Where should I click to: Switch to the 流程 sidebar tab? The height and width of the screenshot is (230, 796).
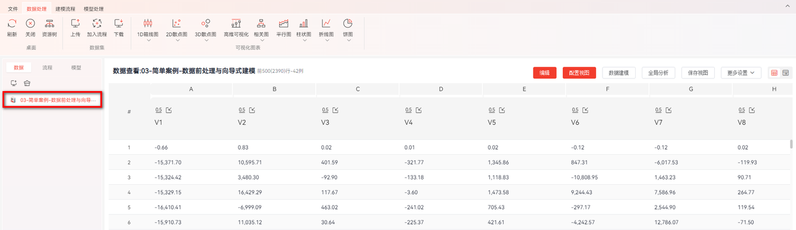click(x=48, y=67)
